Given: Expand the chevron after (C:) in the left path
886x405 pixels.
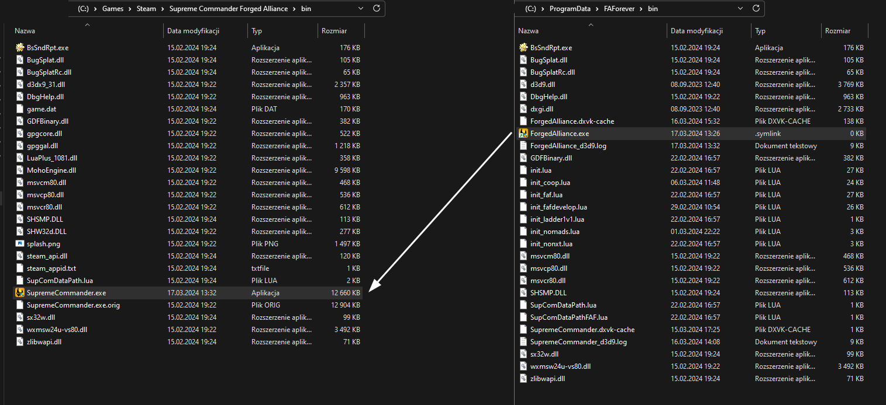Looking at the screenshot, I should click(x=96, y=9).
